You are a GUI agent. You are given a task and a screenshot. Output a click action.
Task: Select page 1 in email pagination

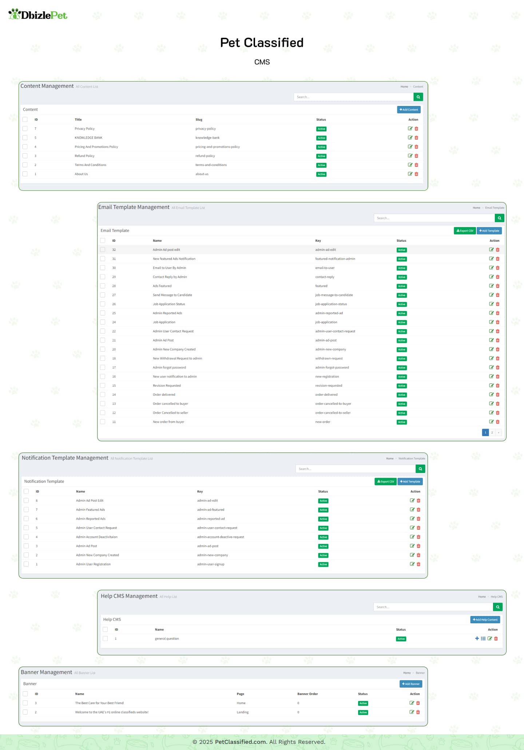485,433
